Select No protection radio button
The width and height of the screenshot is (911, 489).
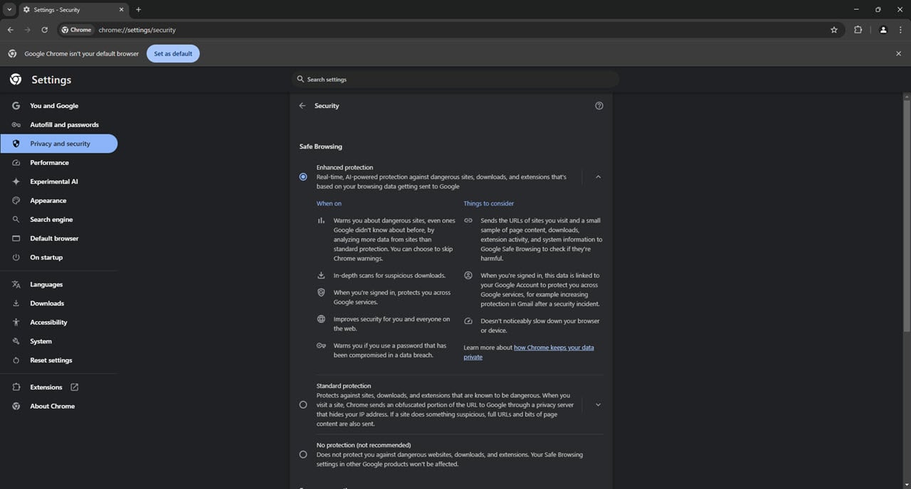(303, 454)
